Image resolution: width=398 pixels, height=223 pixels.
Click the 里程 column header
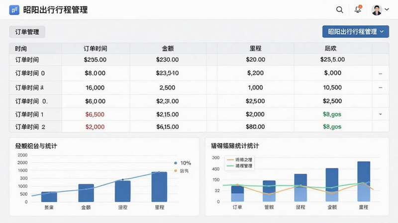click(x=255, y=48)
